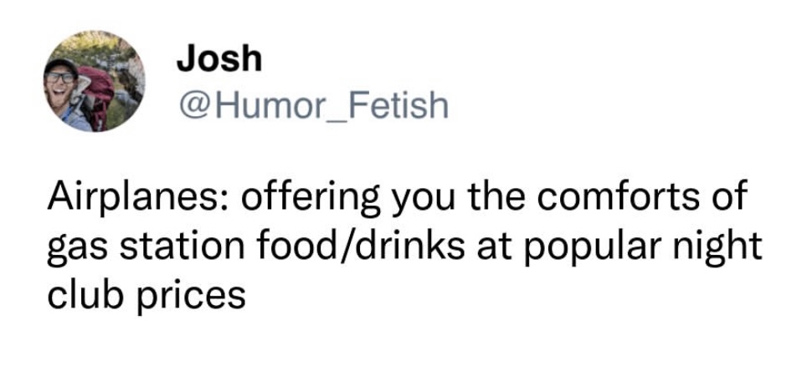This screenshot has width=797, height=366.
Task: Click the @Humor_Fetish handle
Action: [312, 106]
